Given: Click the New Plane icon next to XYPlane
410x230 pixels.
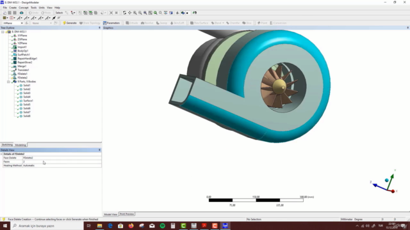Looking at the screenshot, I should 27,23.
